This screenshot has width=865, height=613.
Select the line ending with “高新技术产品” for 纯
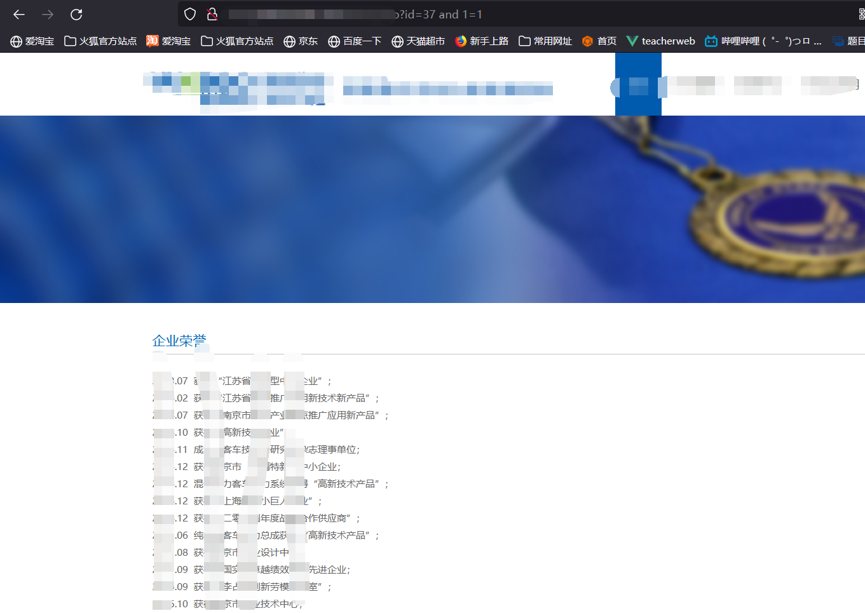[x=266, y=536]
